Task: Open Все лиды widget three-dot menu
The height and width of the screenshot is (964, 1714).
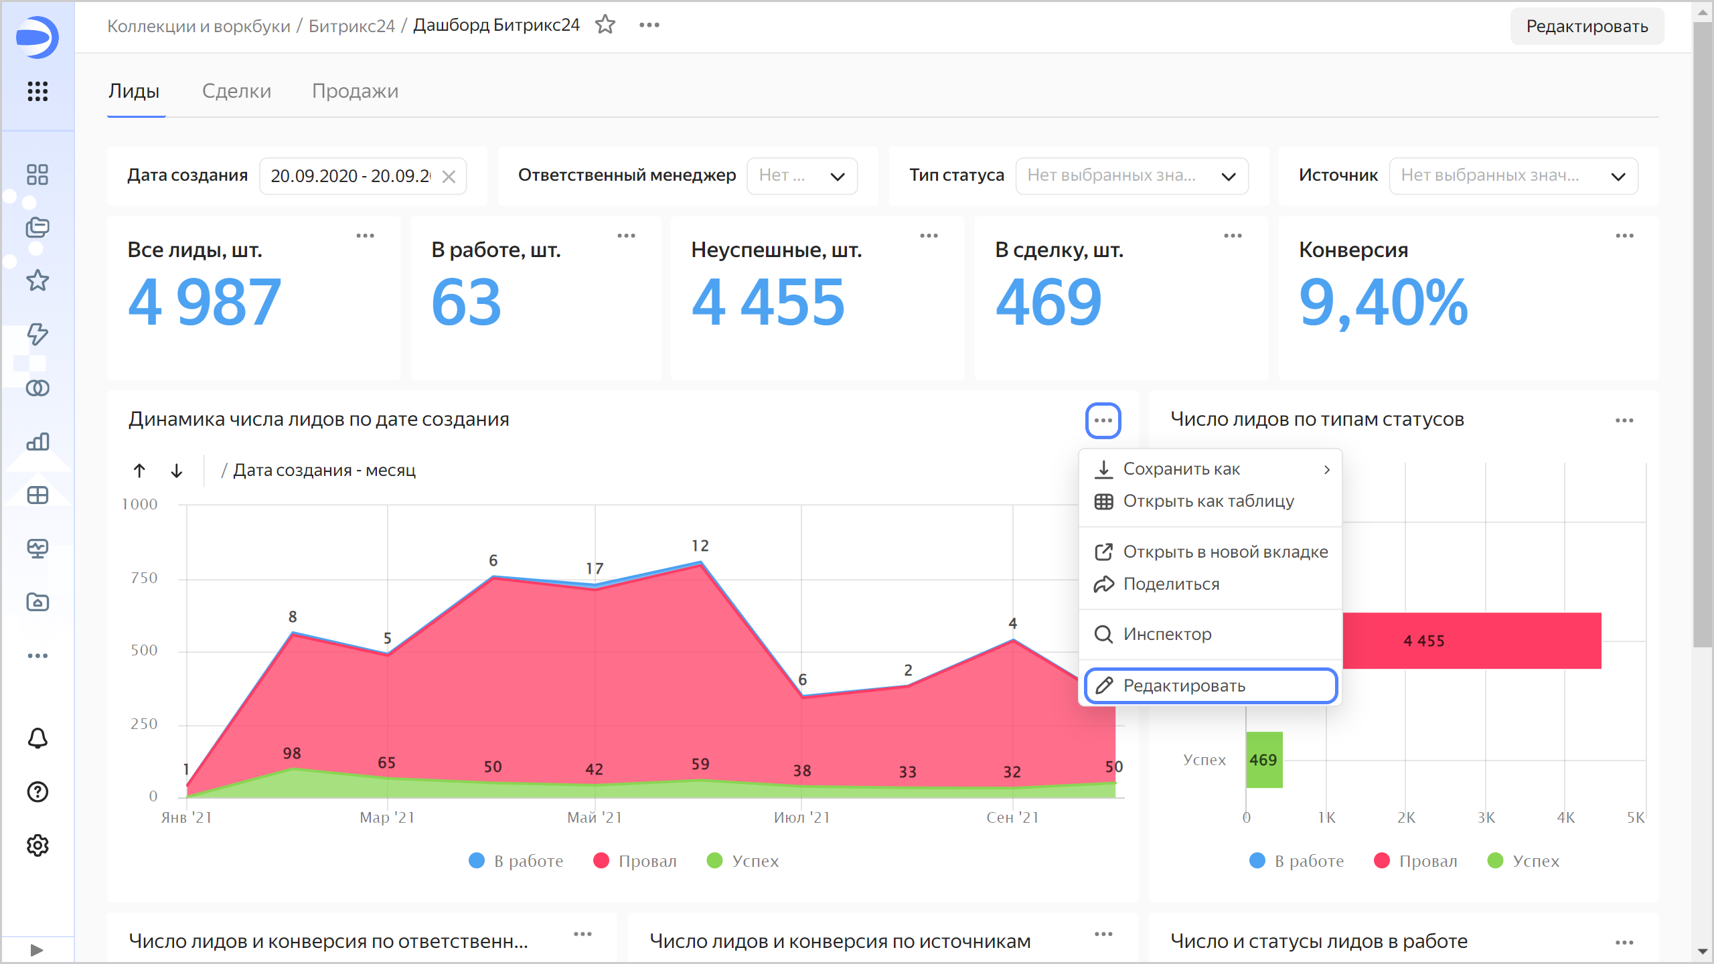Action: point(365,236)
